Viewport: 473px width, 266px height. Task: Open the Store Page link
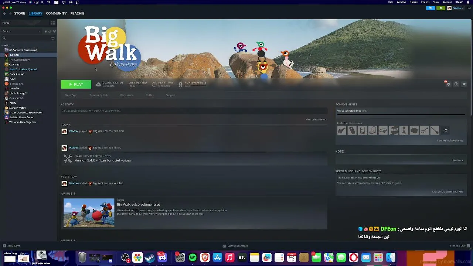pyautogui.click(x=71, y=95)
